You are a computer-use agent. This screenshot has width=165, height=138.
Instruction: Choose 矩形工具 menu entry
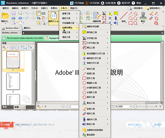[95, 78]
